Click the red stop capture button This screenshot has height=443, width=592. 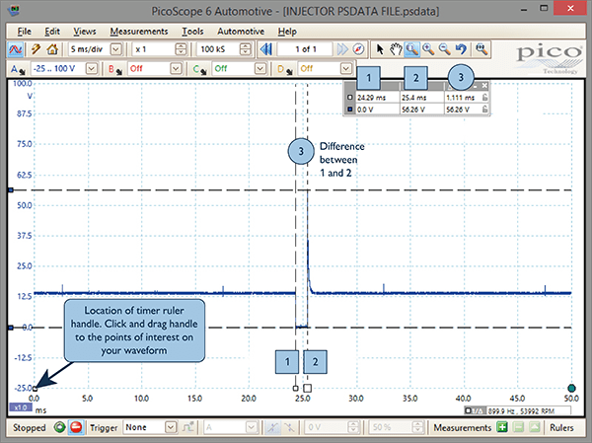pyautogui.click(x=76, y=427)
